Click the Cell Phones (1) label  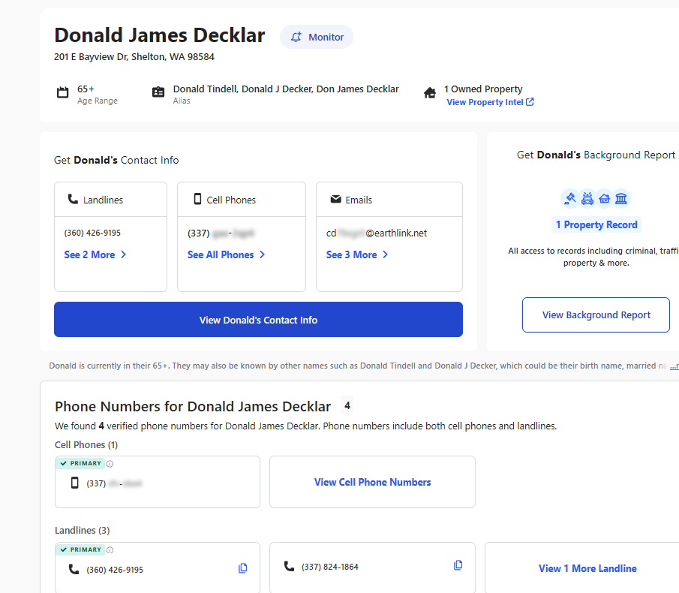(x=86, y=445)
